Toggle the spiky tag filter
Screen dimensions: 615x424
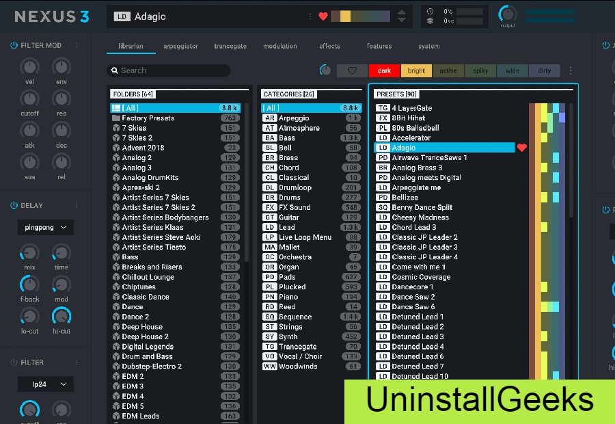coord(480,70)
